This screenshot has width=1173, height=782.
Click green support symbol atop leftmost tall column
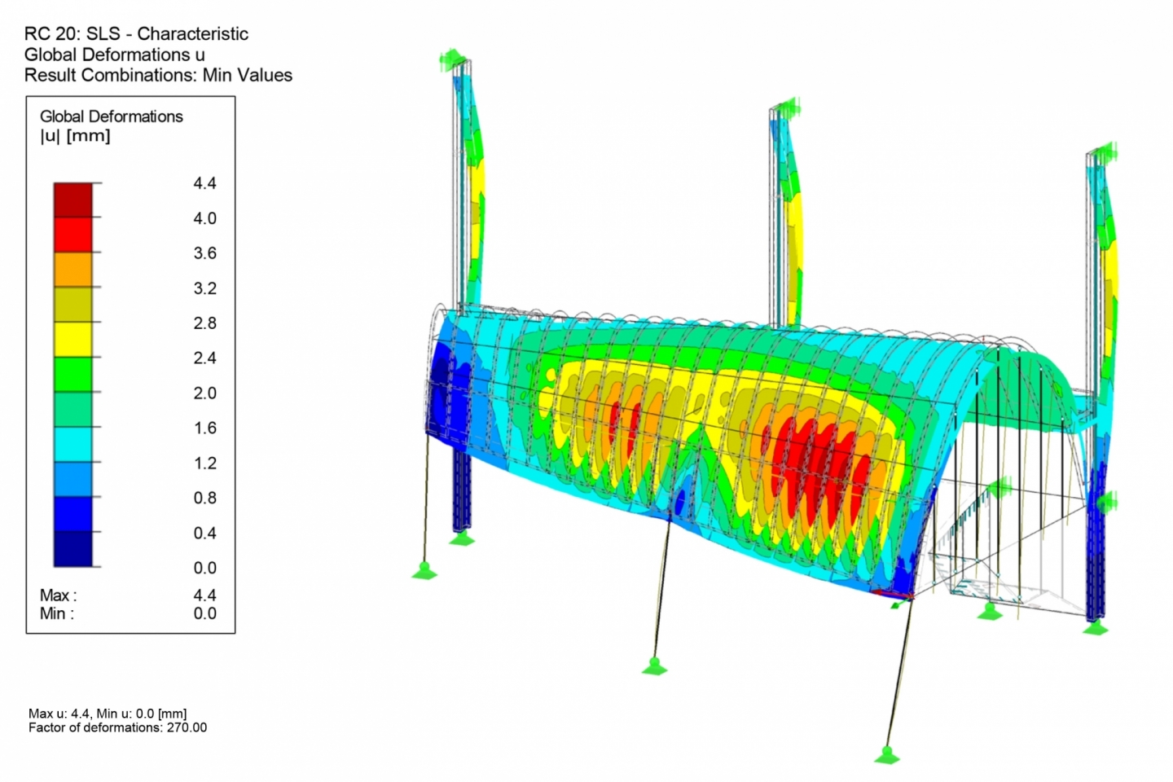pyautogui.click(x=452, y=59)
